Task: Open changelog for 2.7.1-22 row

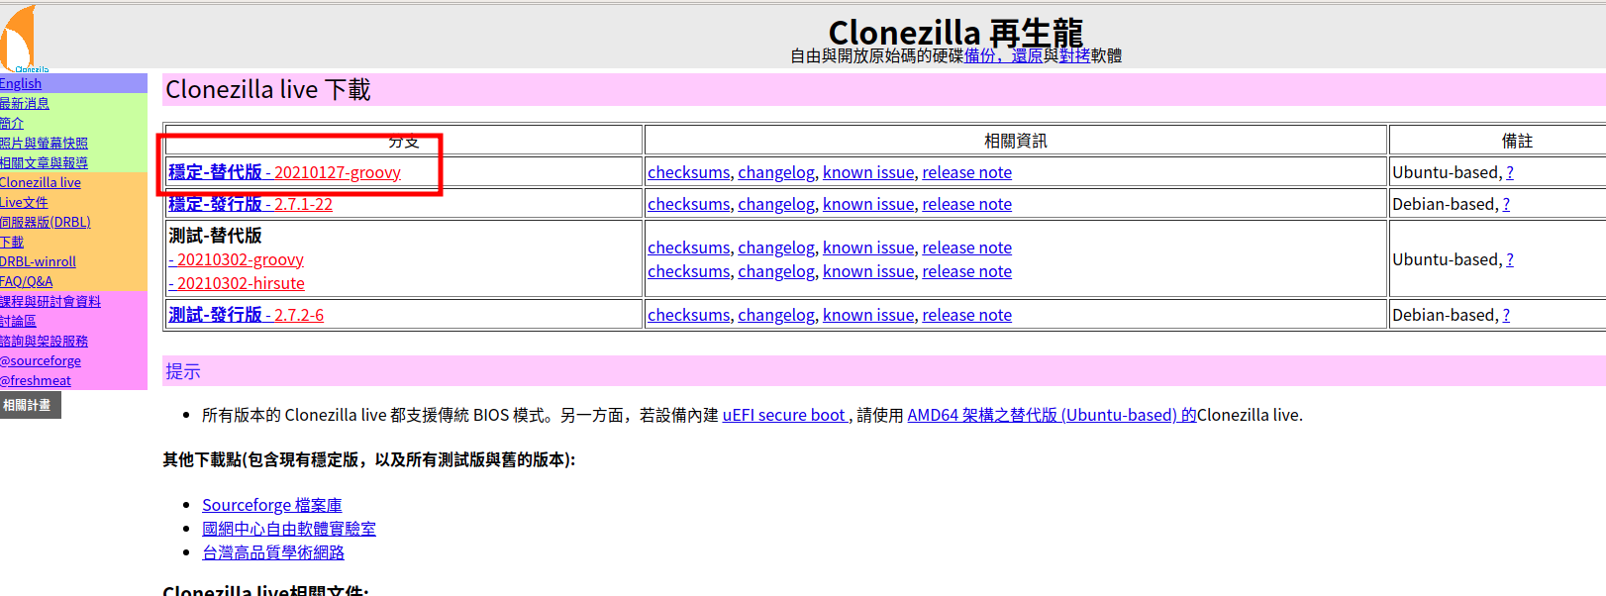Action: pos(776,204)
